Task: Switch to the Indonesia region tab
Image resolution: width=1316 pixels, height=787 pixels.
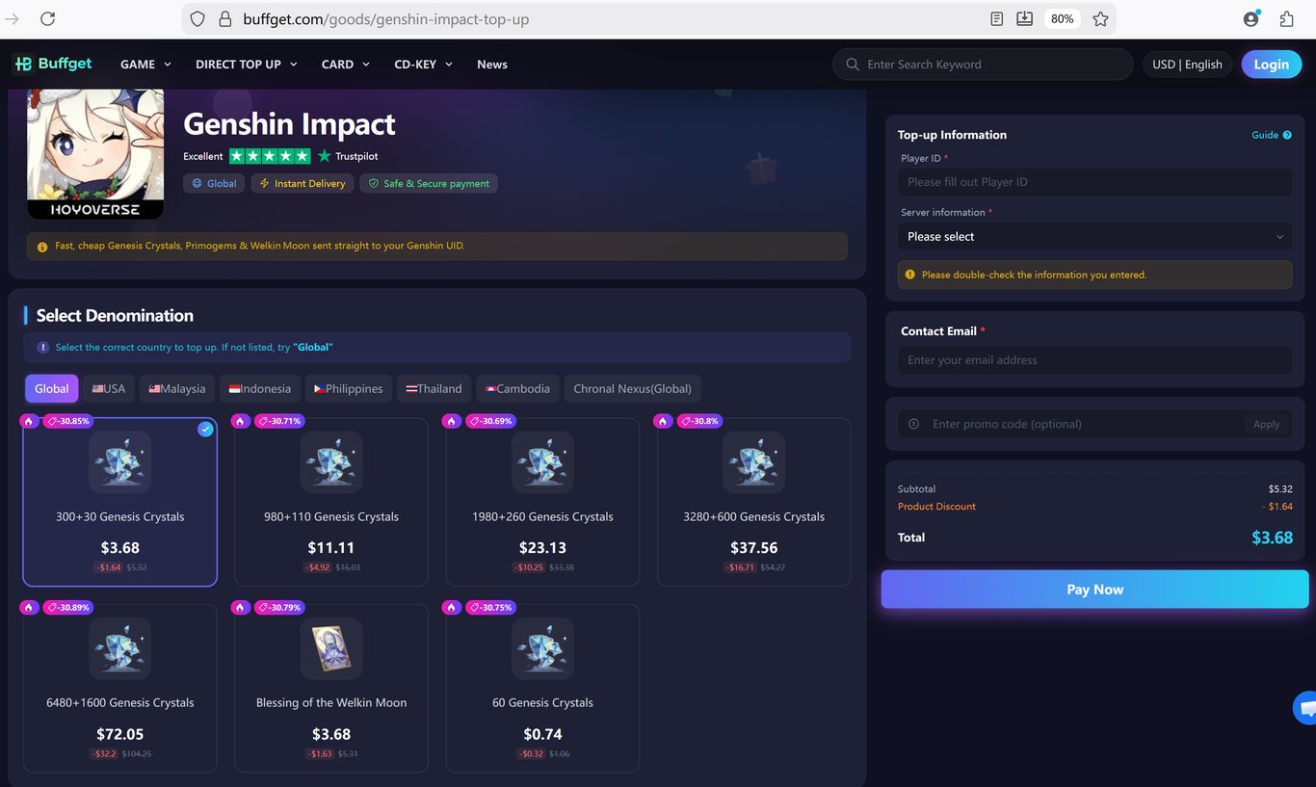Action: pyautogui.click(x=260, y=389)
